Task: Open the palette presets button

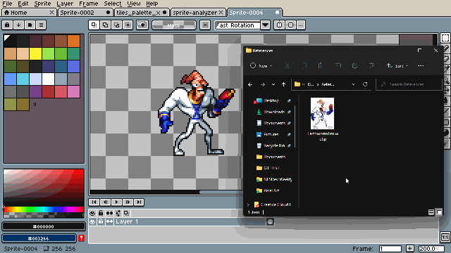Action: 30,25
